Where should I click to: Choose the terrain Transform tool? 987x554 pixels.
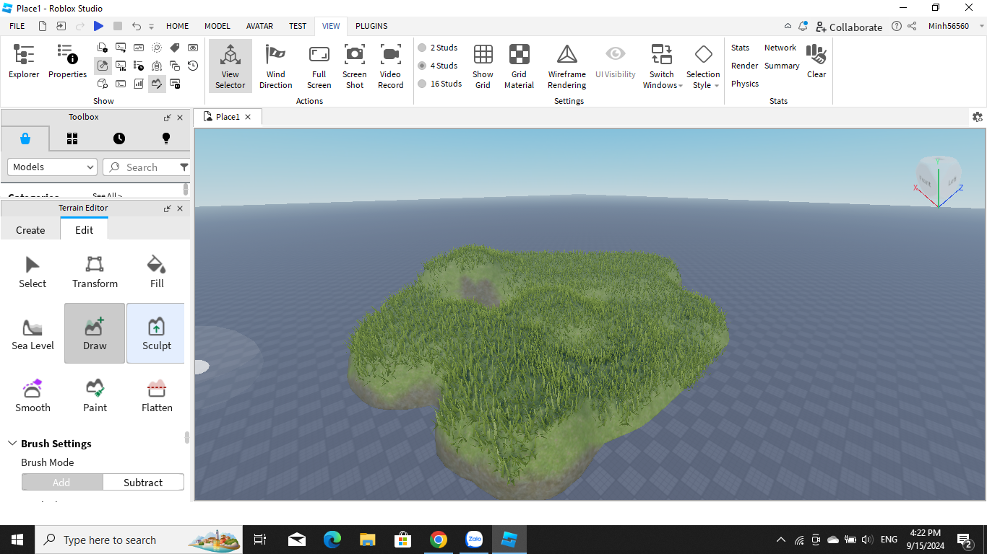click(x=95, y=271)
